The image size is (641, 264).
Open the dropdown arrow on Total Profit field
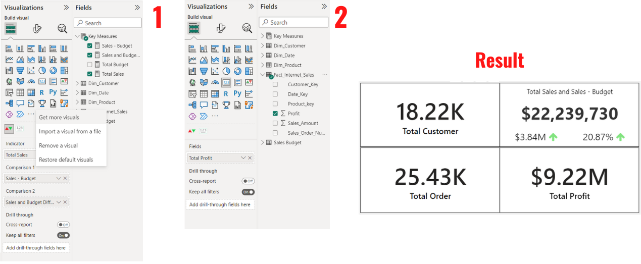coord(243,158)
